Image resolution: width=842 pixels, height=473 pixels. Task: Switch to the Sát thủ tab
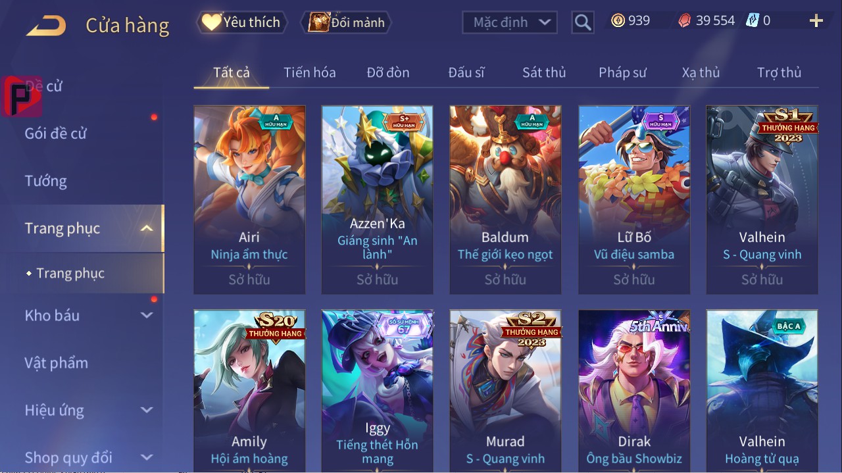[x=544, y=72]
